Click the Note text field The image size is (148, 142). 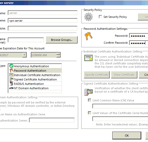[x=43, y=28]
